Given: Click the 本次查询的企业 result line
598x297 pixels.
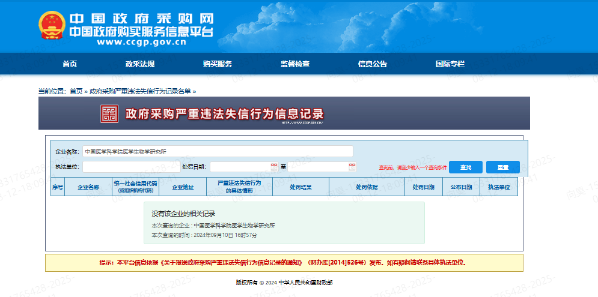Looking at the screenshot, I should 213,226.
